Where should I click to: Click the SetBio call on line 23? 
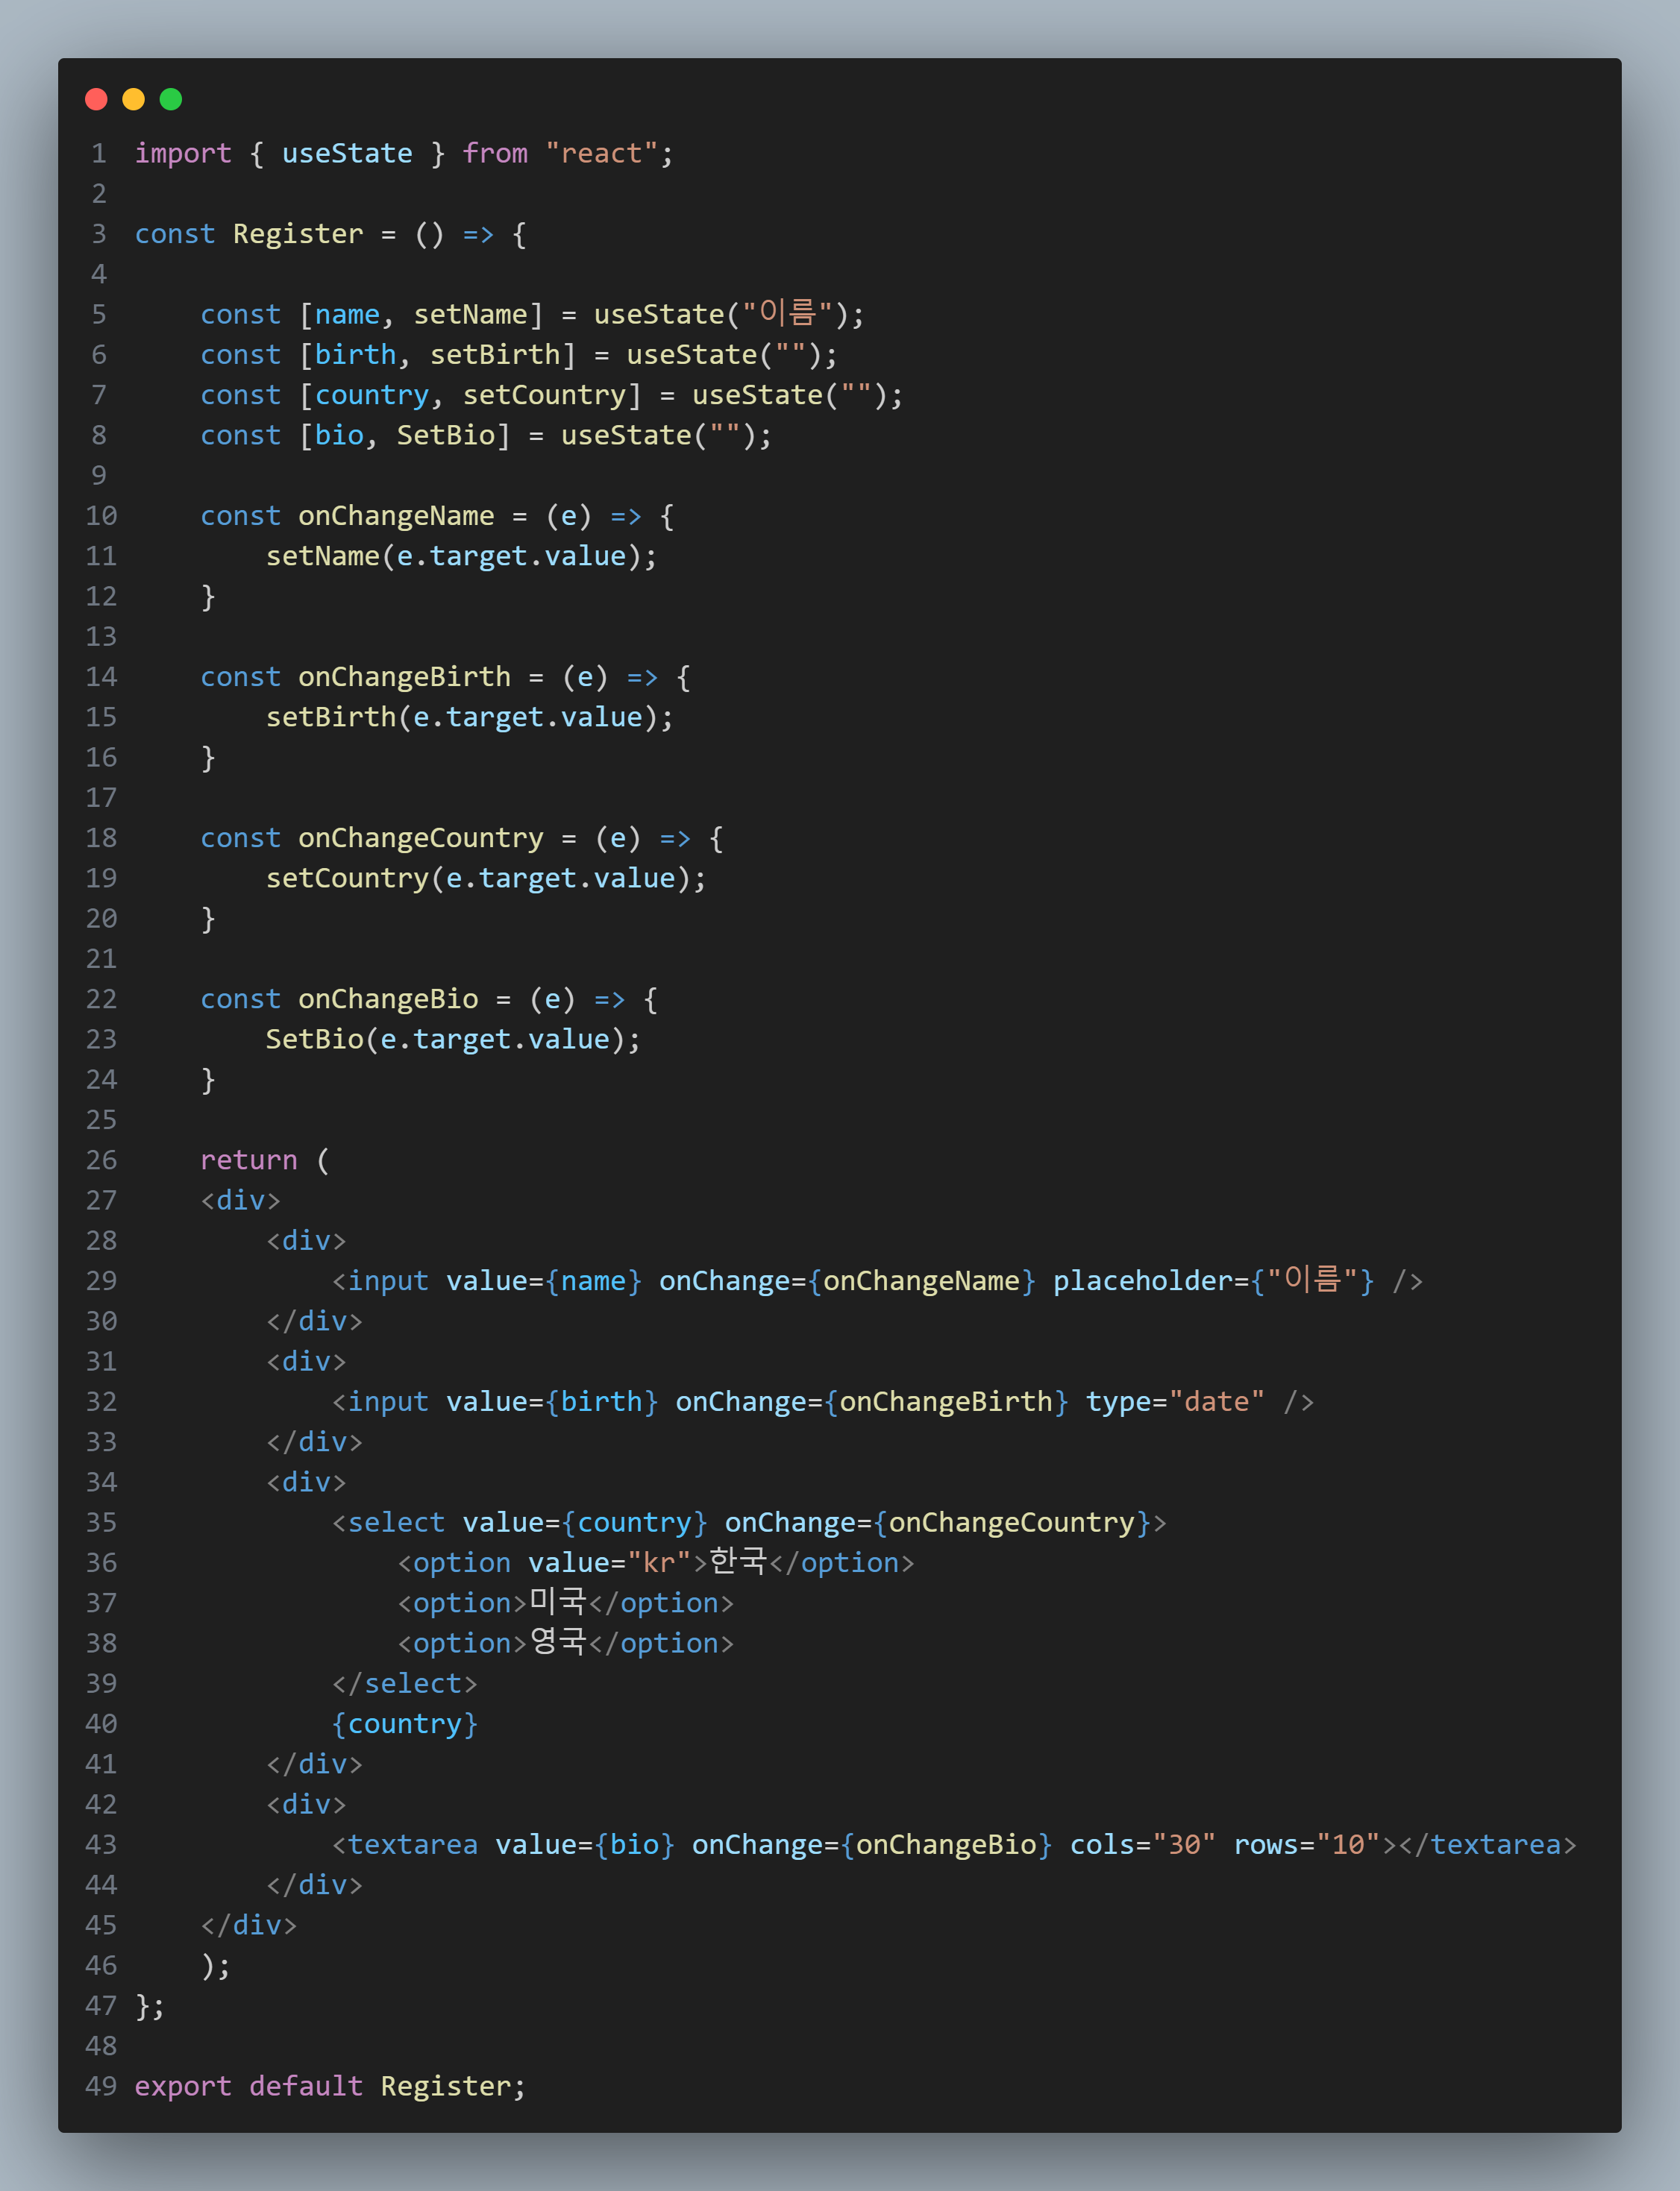click(314, 1040)
